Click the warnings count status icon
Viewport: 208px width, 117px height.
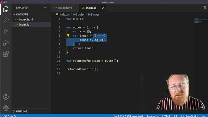[13, 116]
